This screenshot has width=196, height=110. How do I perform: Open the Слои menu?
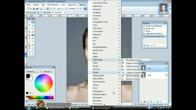[x=63, y=5]
